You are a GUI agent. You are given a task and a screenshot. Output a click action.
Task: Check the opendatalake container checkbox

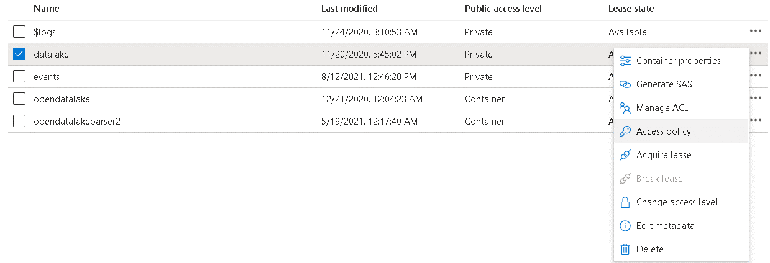19,99
